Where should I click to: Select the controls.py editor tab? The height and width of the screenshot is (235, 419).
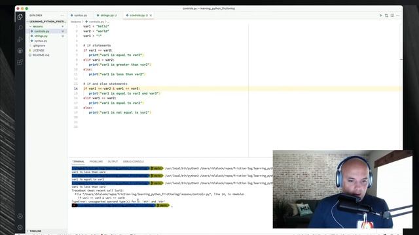[137, 16]
